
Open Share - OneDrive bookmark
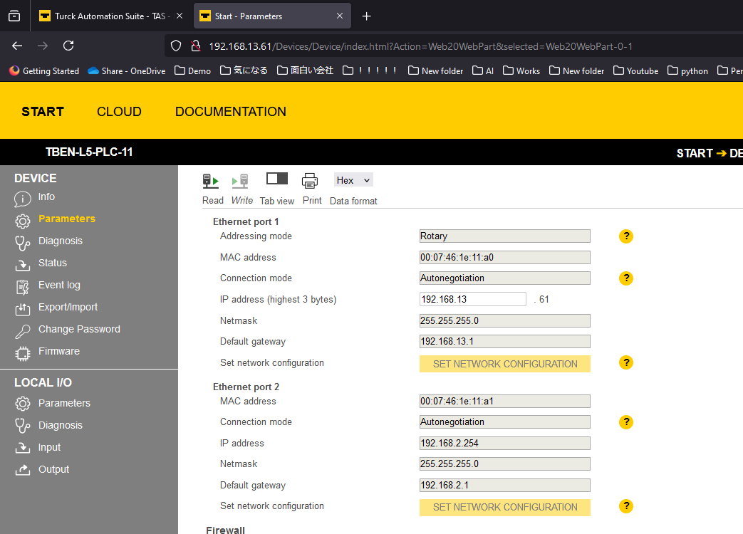[x=127, y=71]
